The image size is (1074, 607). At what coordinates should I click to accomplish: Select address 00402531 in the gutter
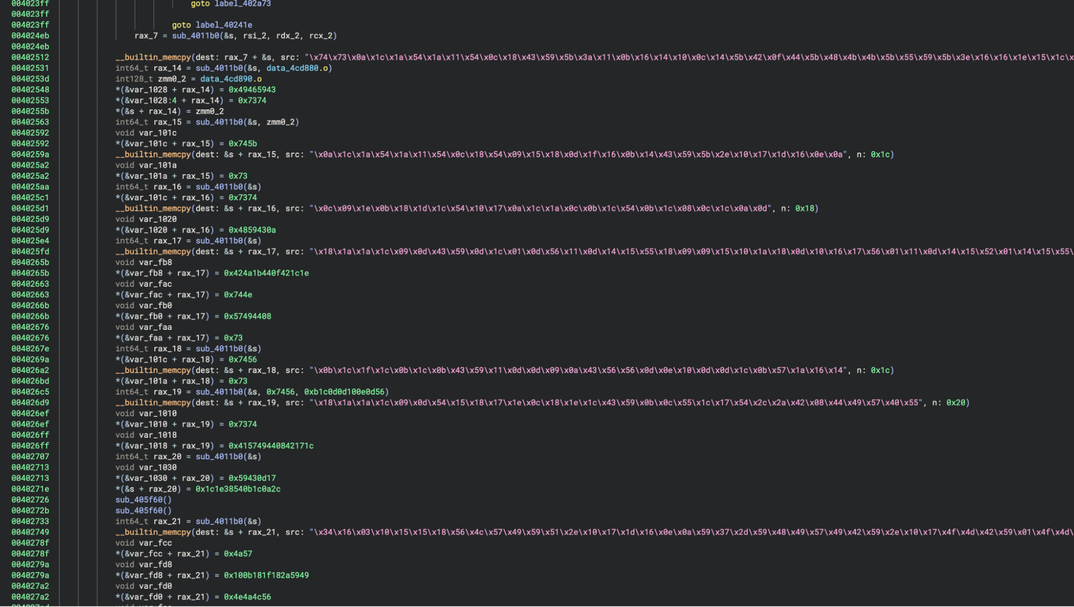pyautogui.click(x=30, y=68)
